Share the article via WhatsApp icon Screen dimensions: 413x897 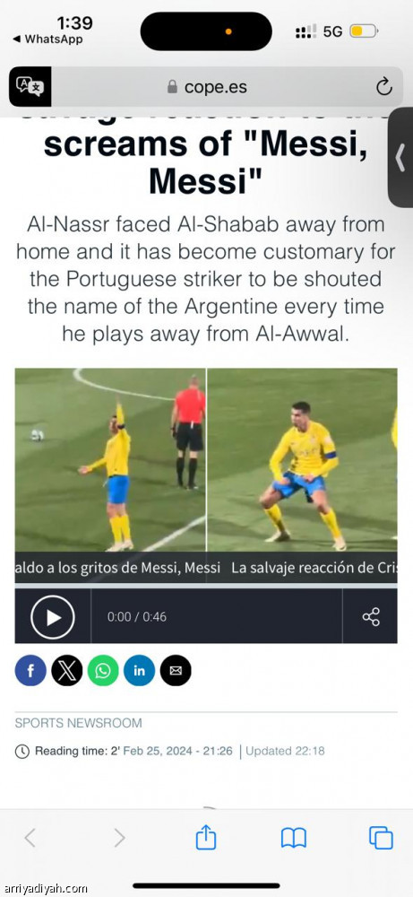(103, 670)
